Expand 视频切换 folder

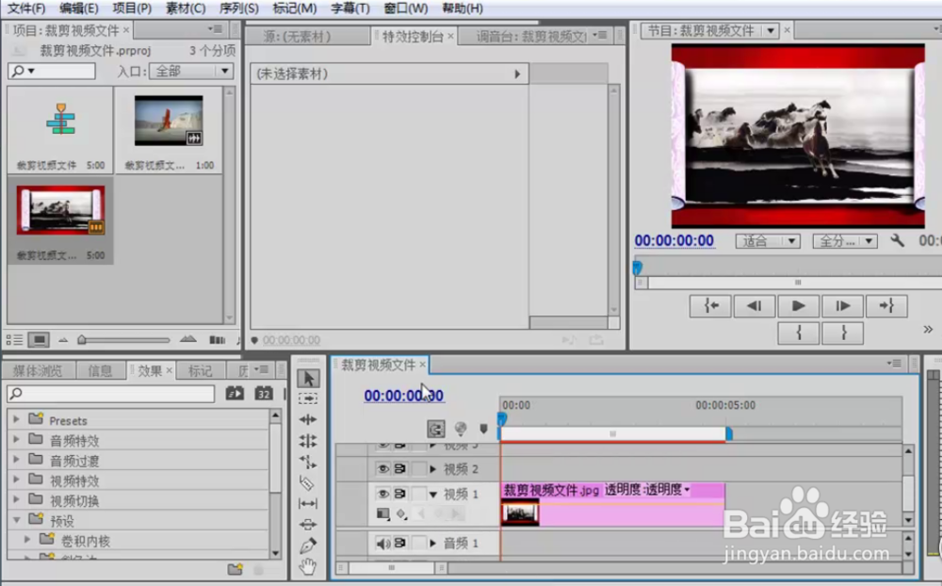coord(16,499)
